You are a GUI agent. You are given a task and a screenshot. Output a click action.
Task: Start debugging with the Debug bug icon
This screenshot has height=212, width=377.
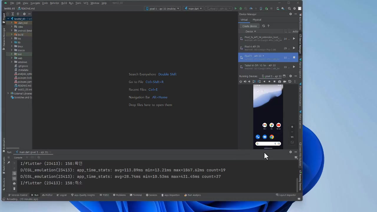[241, 9]
